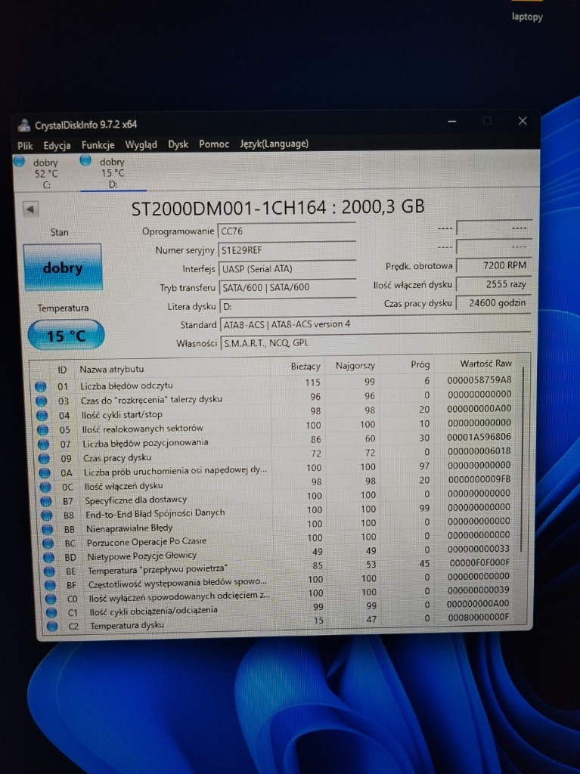Click the status dot for attribute 05
Screen dimensions: 580x774
click(43, 430)
